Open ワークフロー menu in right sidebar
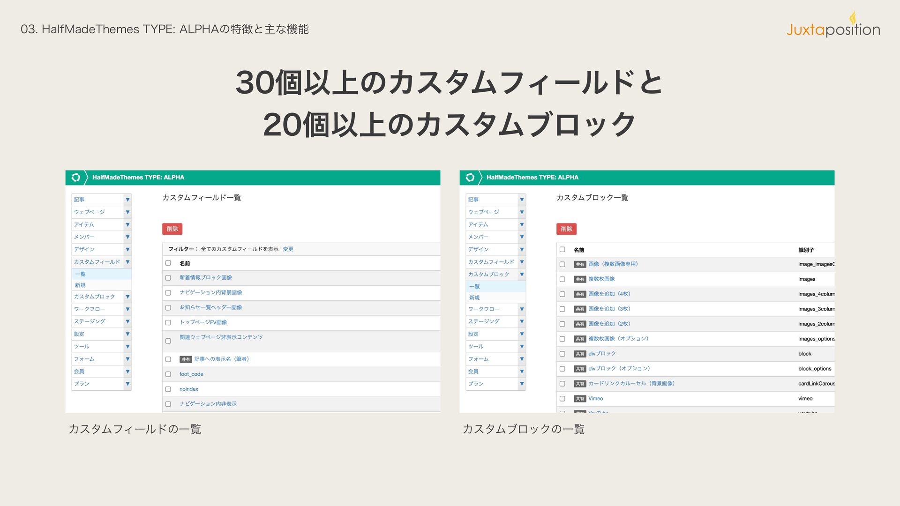 click(484, 309)
